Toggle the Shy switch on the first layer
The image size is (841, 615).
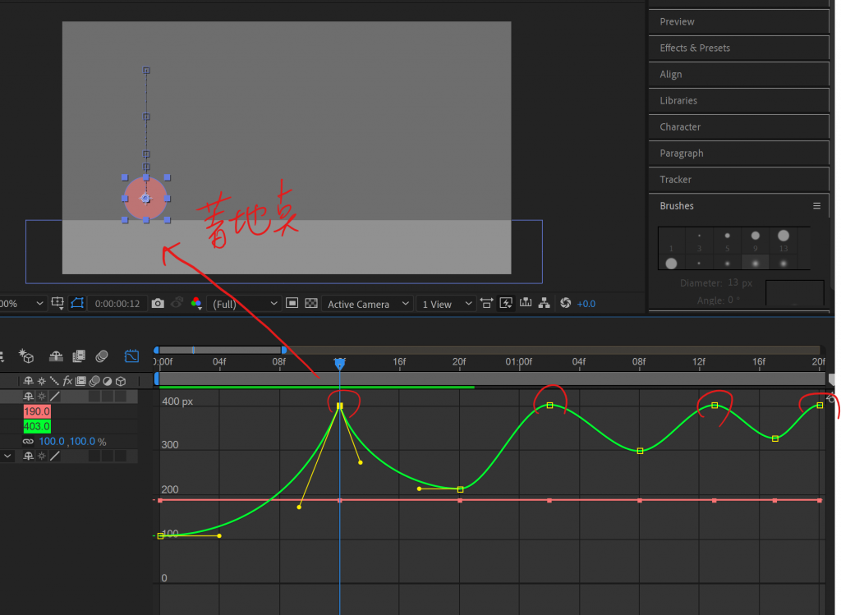[x=29, y=397]
